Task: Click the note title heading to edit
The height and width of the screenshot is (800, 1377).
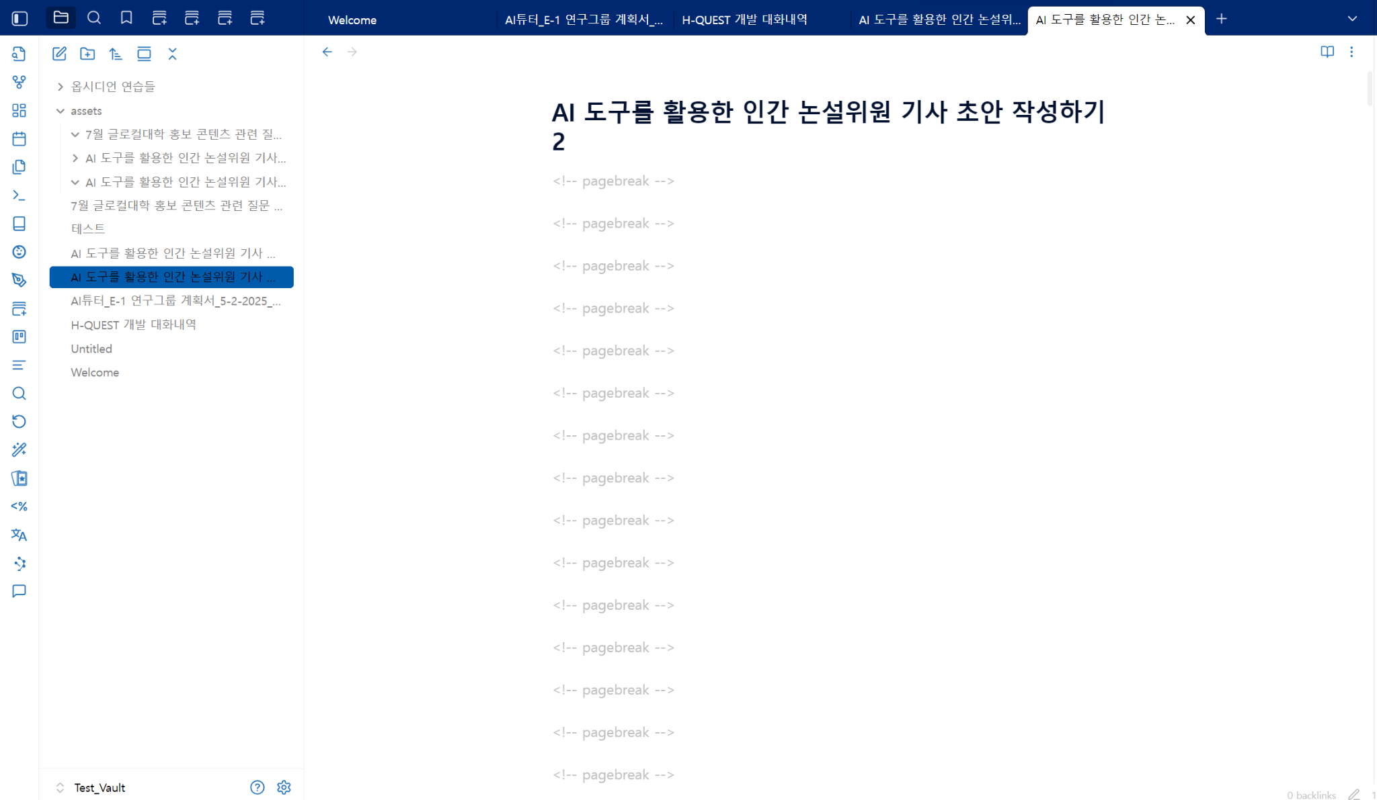Action: click(828, 127)
